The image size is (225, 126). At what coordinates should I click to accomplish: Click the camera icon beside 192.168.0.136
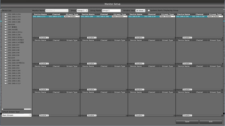pyautogui.click(x=6, y=76)
